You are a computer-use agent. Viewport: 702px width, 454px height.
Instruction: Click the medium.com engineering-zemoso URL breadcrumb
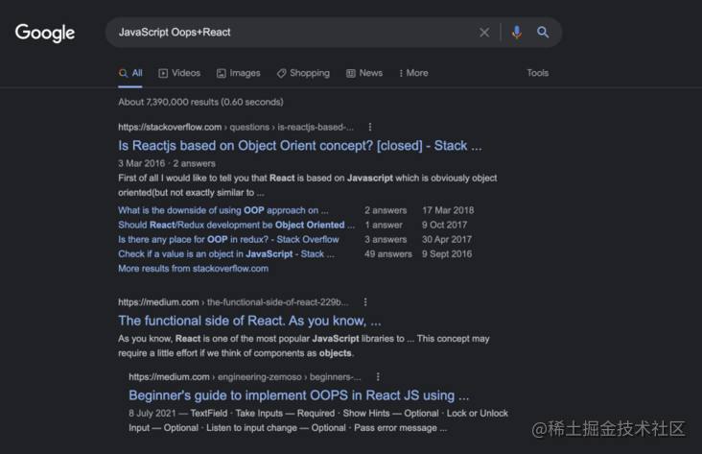tap(245, 377)
